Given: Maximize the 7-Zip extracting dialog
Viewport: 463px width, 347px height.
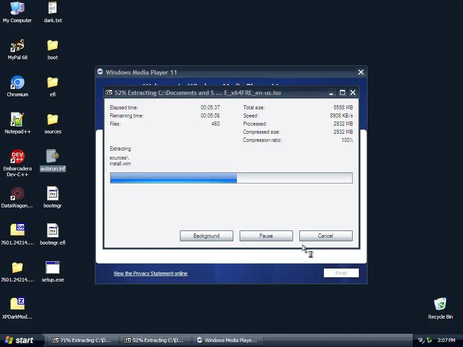Looking at the screenshot, I should pos(342,93).
